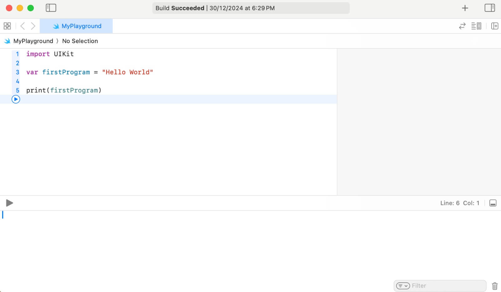
Task: Toggle the right inspector panel
Action: point(489,8)
